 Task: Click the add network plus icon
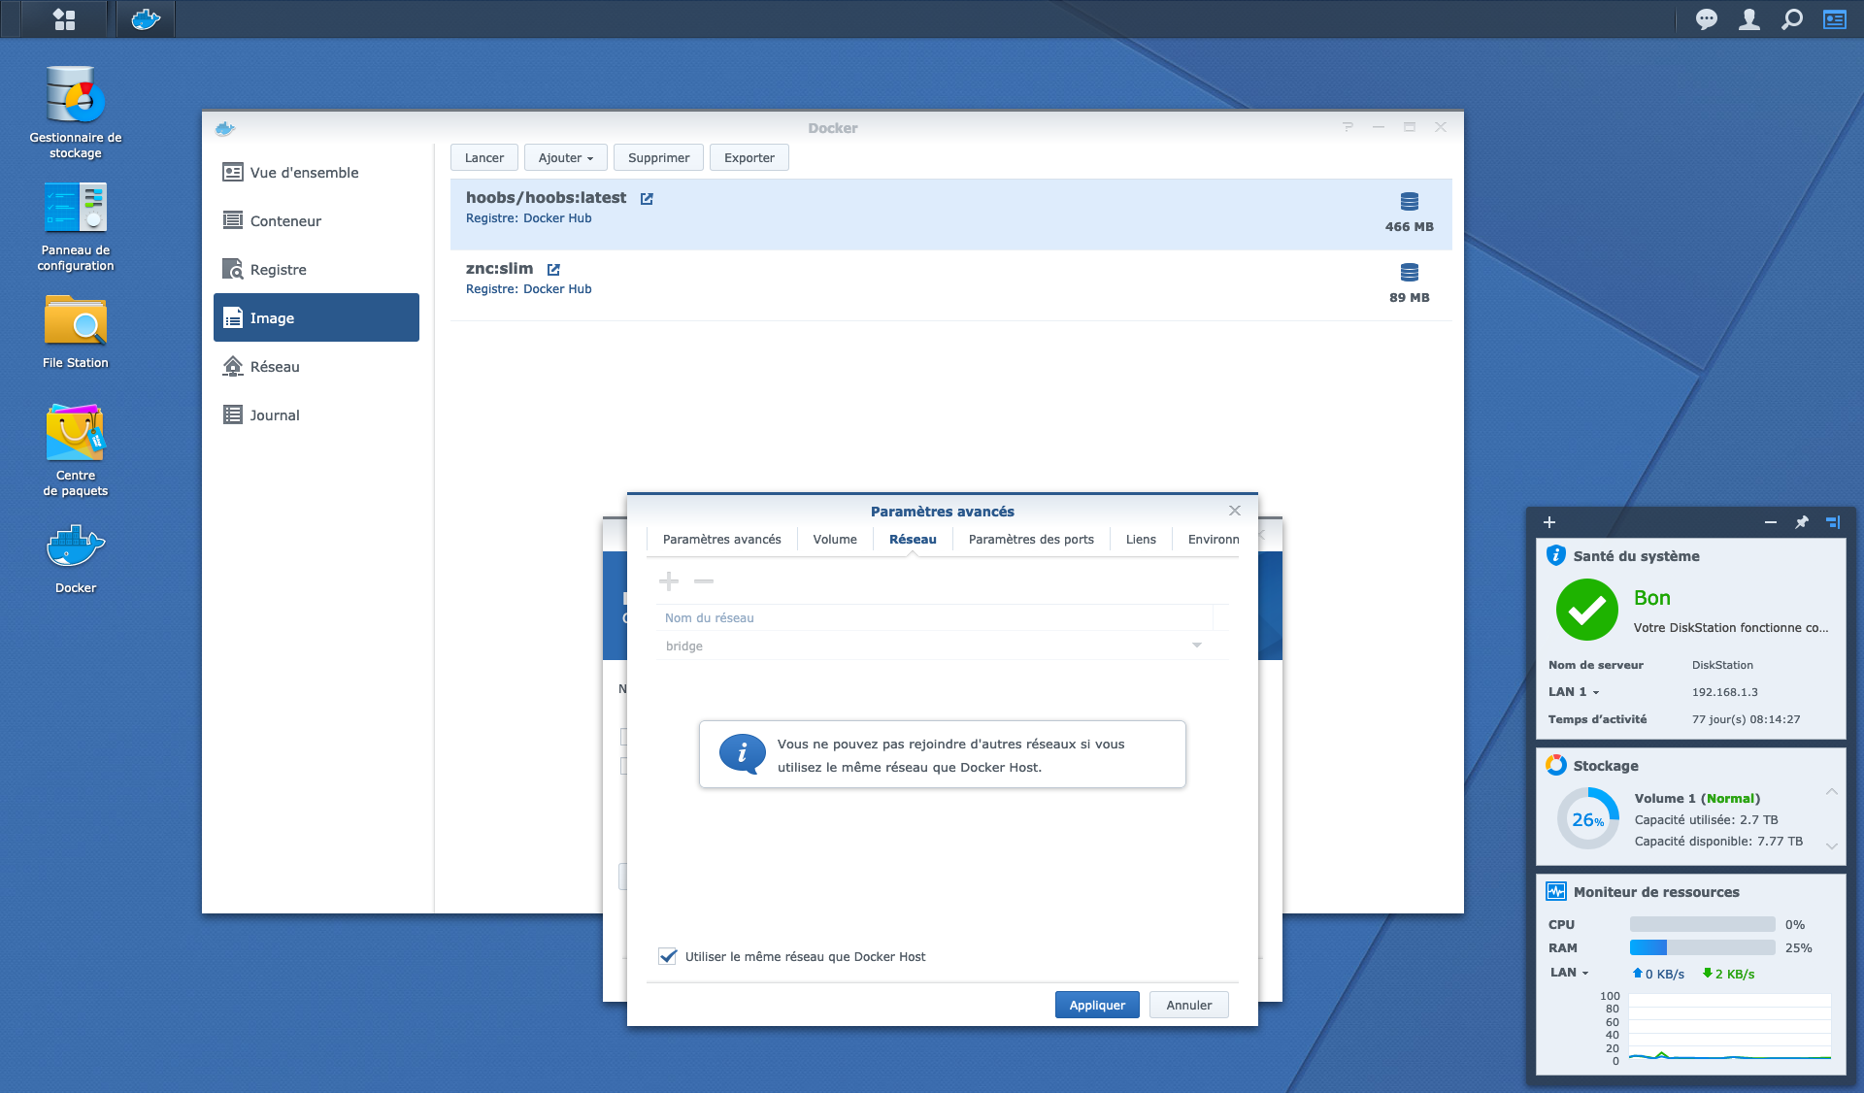(669, 581)
